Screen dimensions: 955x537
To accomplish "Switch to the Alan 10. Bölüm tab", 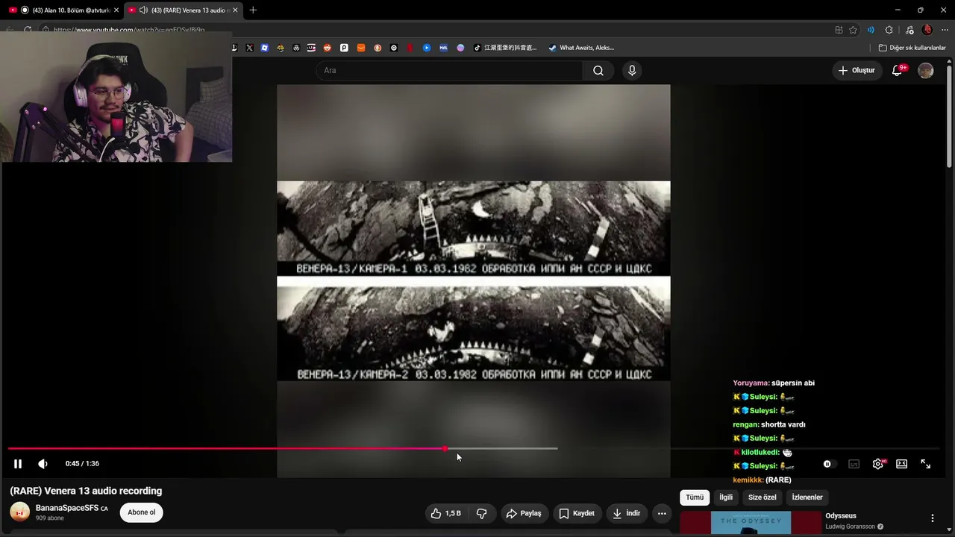I will point(64,10).
